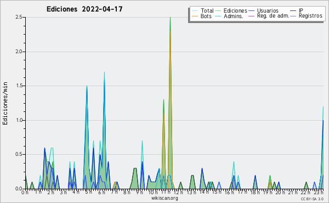Click the 1.0 y-axis tick label
Screen dimensions: 329x203
[x=19, y=120]
